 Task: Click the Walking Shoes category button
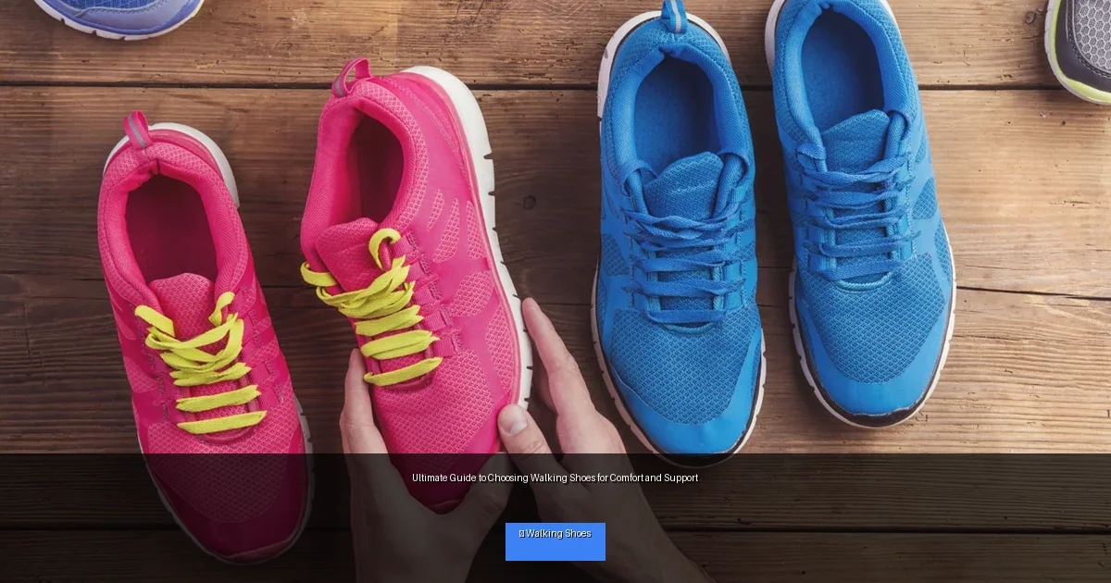click(555, 541)
